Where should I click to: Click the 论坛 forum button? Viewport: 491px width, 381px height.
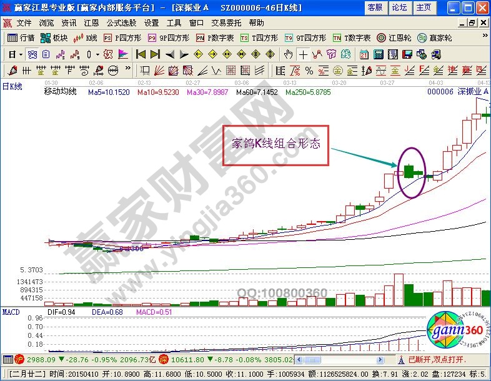(399, 7)
